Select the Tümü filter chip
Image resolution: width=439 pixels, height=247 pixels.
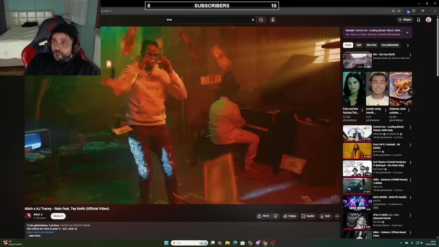348,45
